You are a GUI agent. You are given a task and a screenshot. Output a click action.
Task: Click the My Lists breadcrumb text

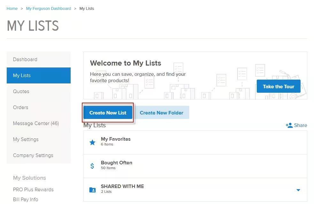[x=87, y=9]
